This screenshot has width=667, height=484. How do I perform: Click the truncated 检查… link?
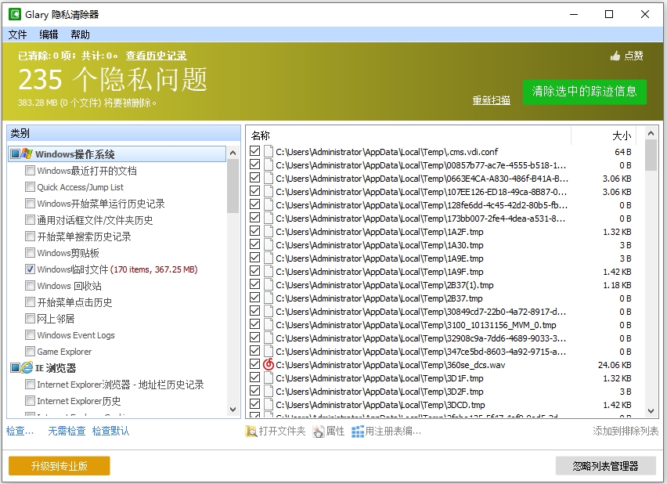point(20,432)
